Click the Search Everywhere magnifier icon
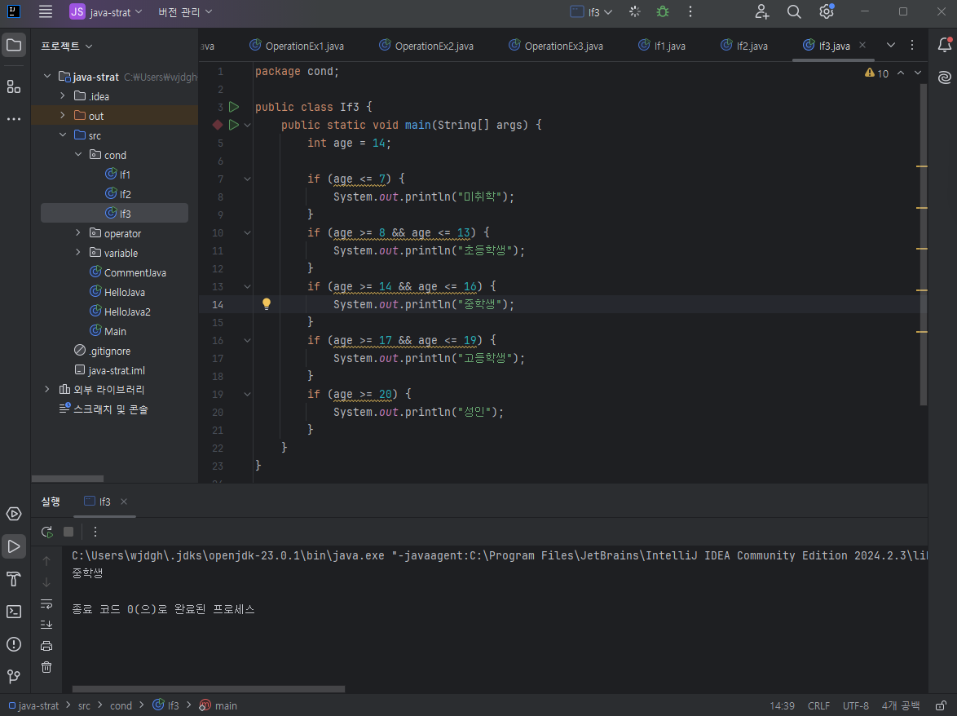 [x=794, y=11]
